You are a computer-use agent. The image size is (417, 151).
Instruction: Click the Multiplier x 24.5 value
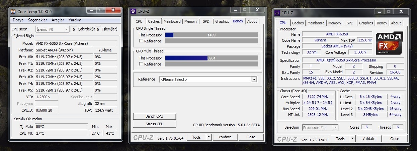click(x=318, y=103)
